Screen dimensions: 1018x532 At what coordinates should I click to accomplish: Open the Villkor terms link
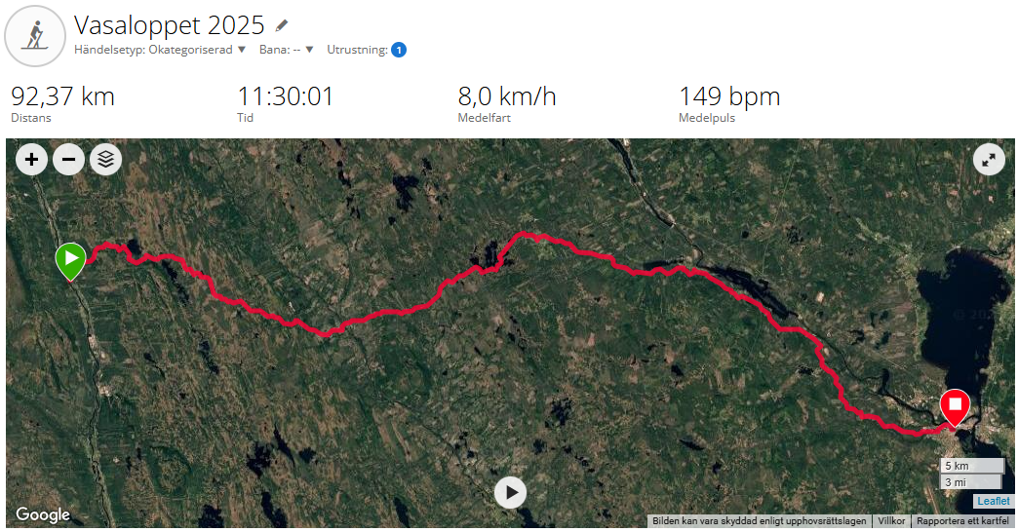[x=891, y=521]
